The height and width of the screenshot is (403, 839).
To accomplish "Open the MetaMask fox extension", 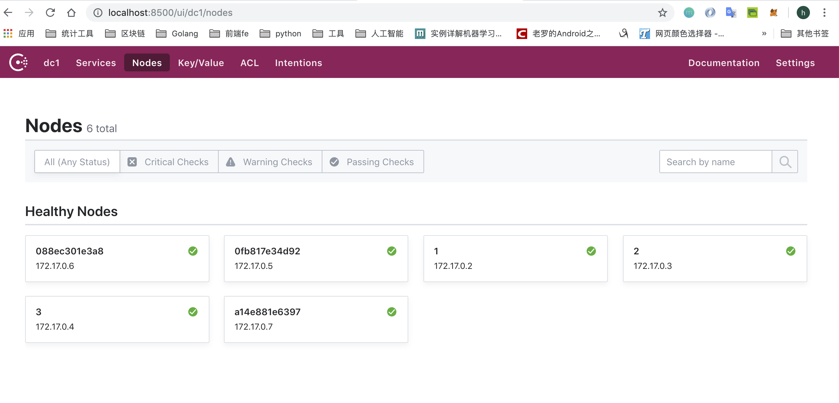I will click(x=774, y=13).
